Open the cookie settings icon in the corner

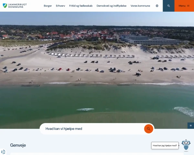(3, 152)
